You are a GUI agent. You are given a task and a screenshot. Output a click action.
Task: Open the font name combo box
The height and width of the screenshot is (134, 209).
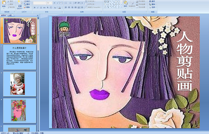click(x=40, y=3)
